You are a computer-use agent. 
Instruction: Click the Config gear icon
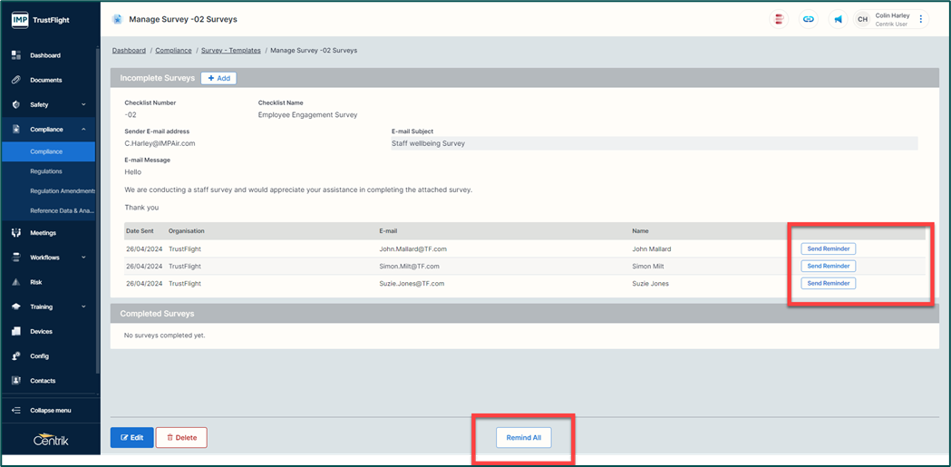point(16,356)
